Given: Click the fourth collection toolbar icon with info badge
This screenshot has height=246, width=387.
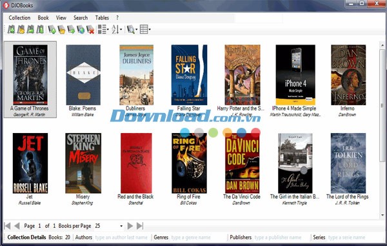Looking at the screenshot, I should [40, 30].
